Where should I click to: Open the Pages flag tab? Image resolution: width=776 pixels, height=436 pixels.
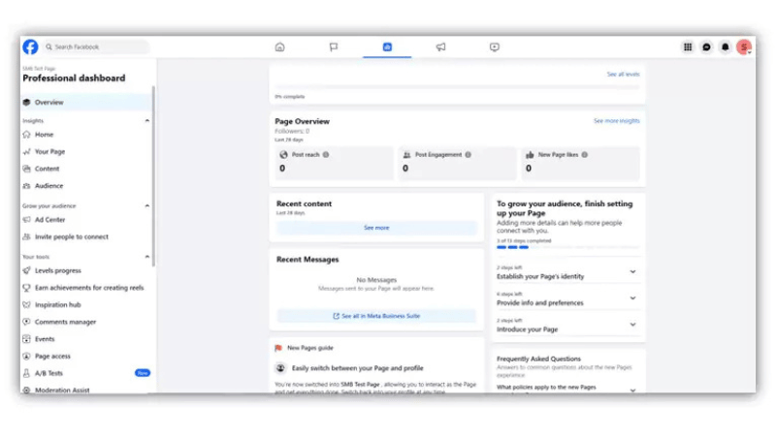click(x=334, y=47)
